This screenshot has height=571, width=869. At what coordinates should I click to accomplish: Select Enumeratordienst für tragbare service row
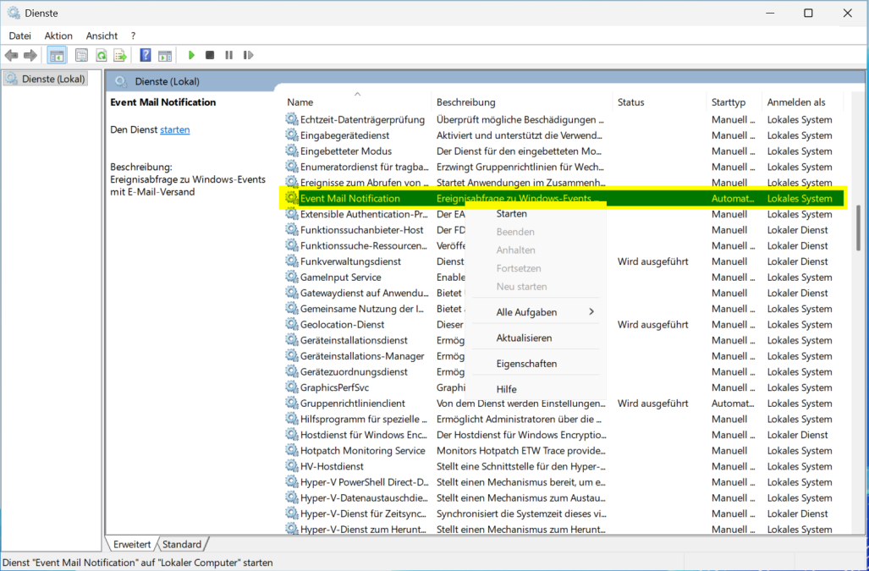click(564, 167)
